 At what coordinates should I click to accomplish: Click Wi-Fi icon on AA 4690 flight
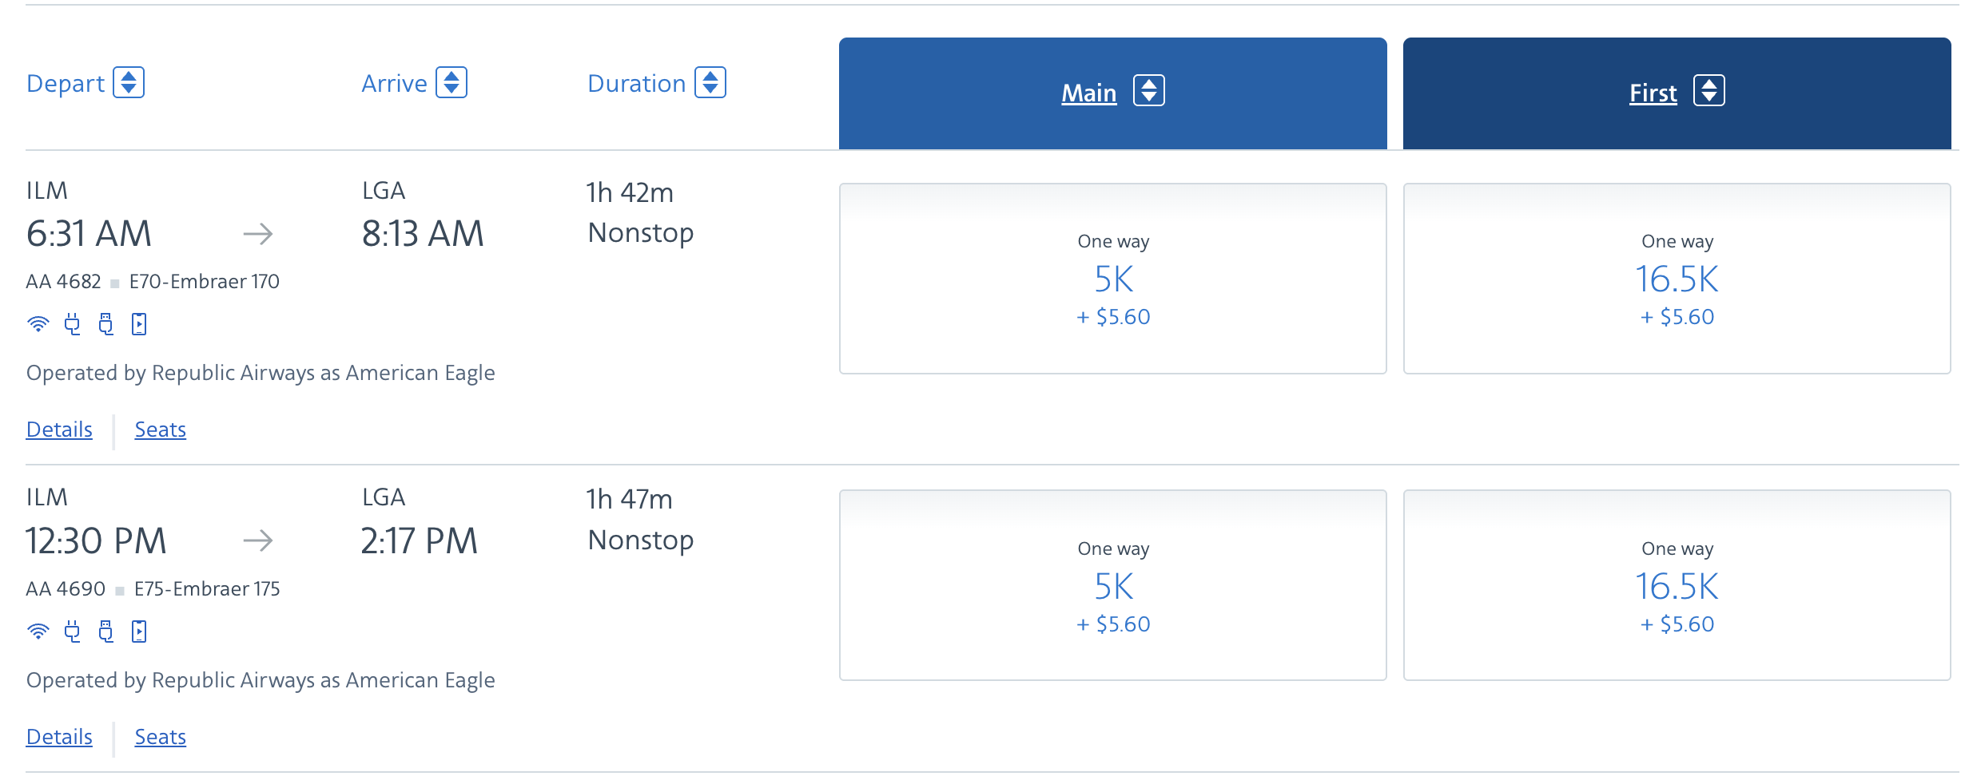(x=38, y=631)
